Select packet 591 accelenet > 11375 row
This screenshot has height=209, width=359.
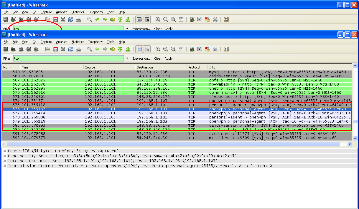[x=177, y=134]
